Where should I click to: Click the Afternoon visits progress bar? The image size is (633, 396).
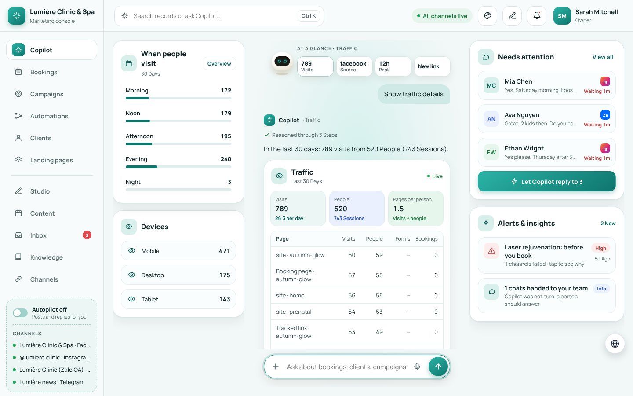pos(178,144)
